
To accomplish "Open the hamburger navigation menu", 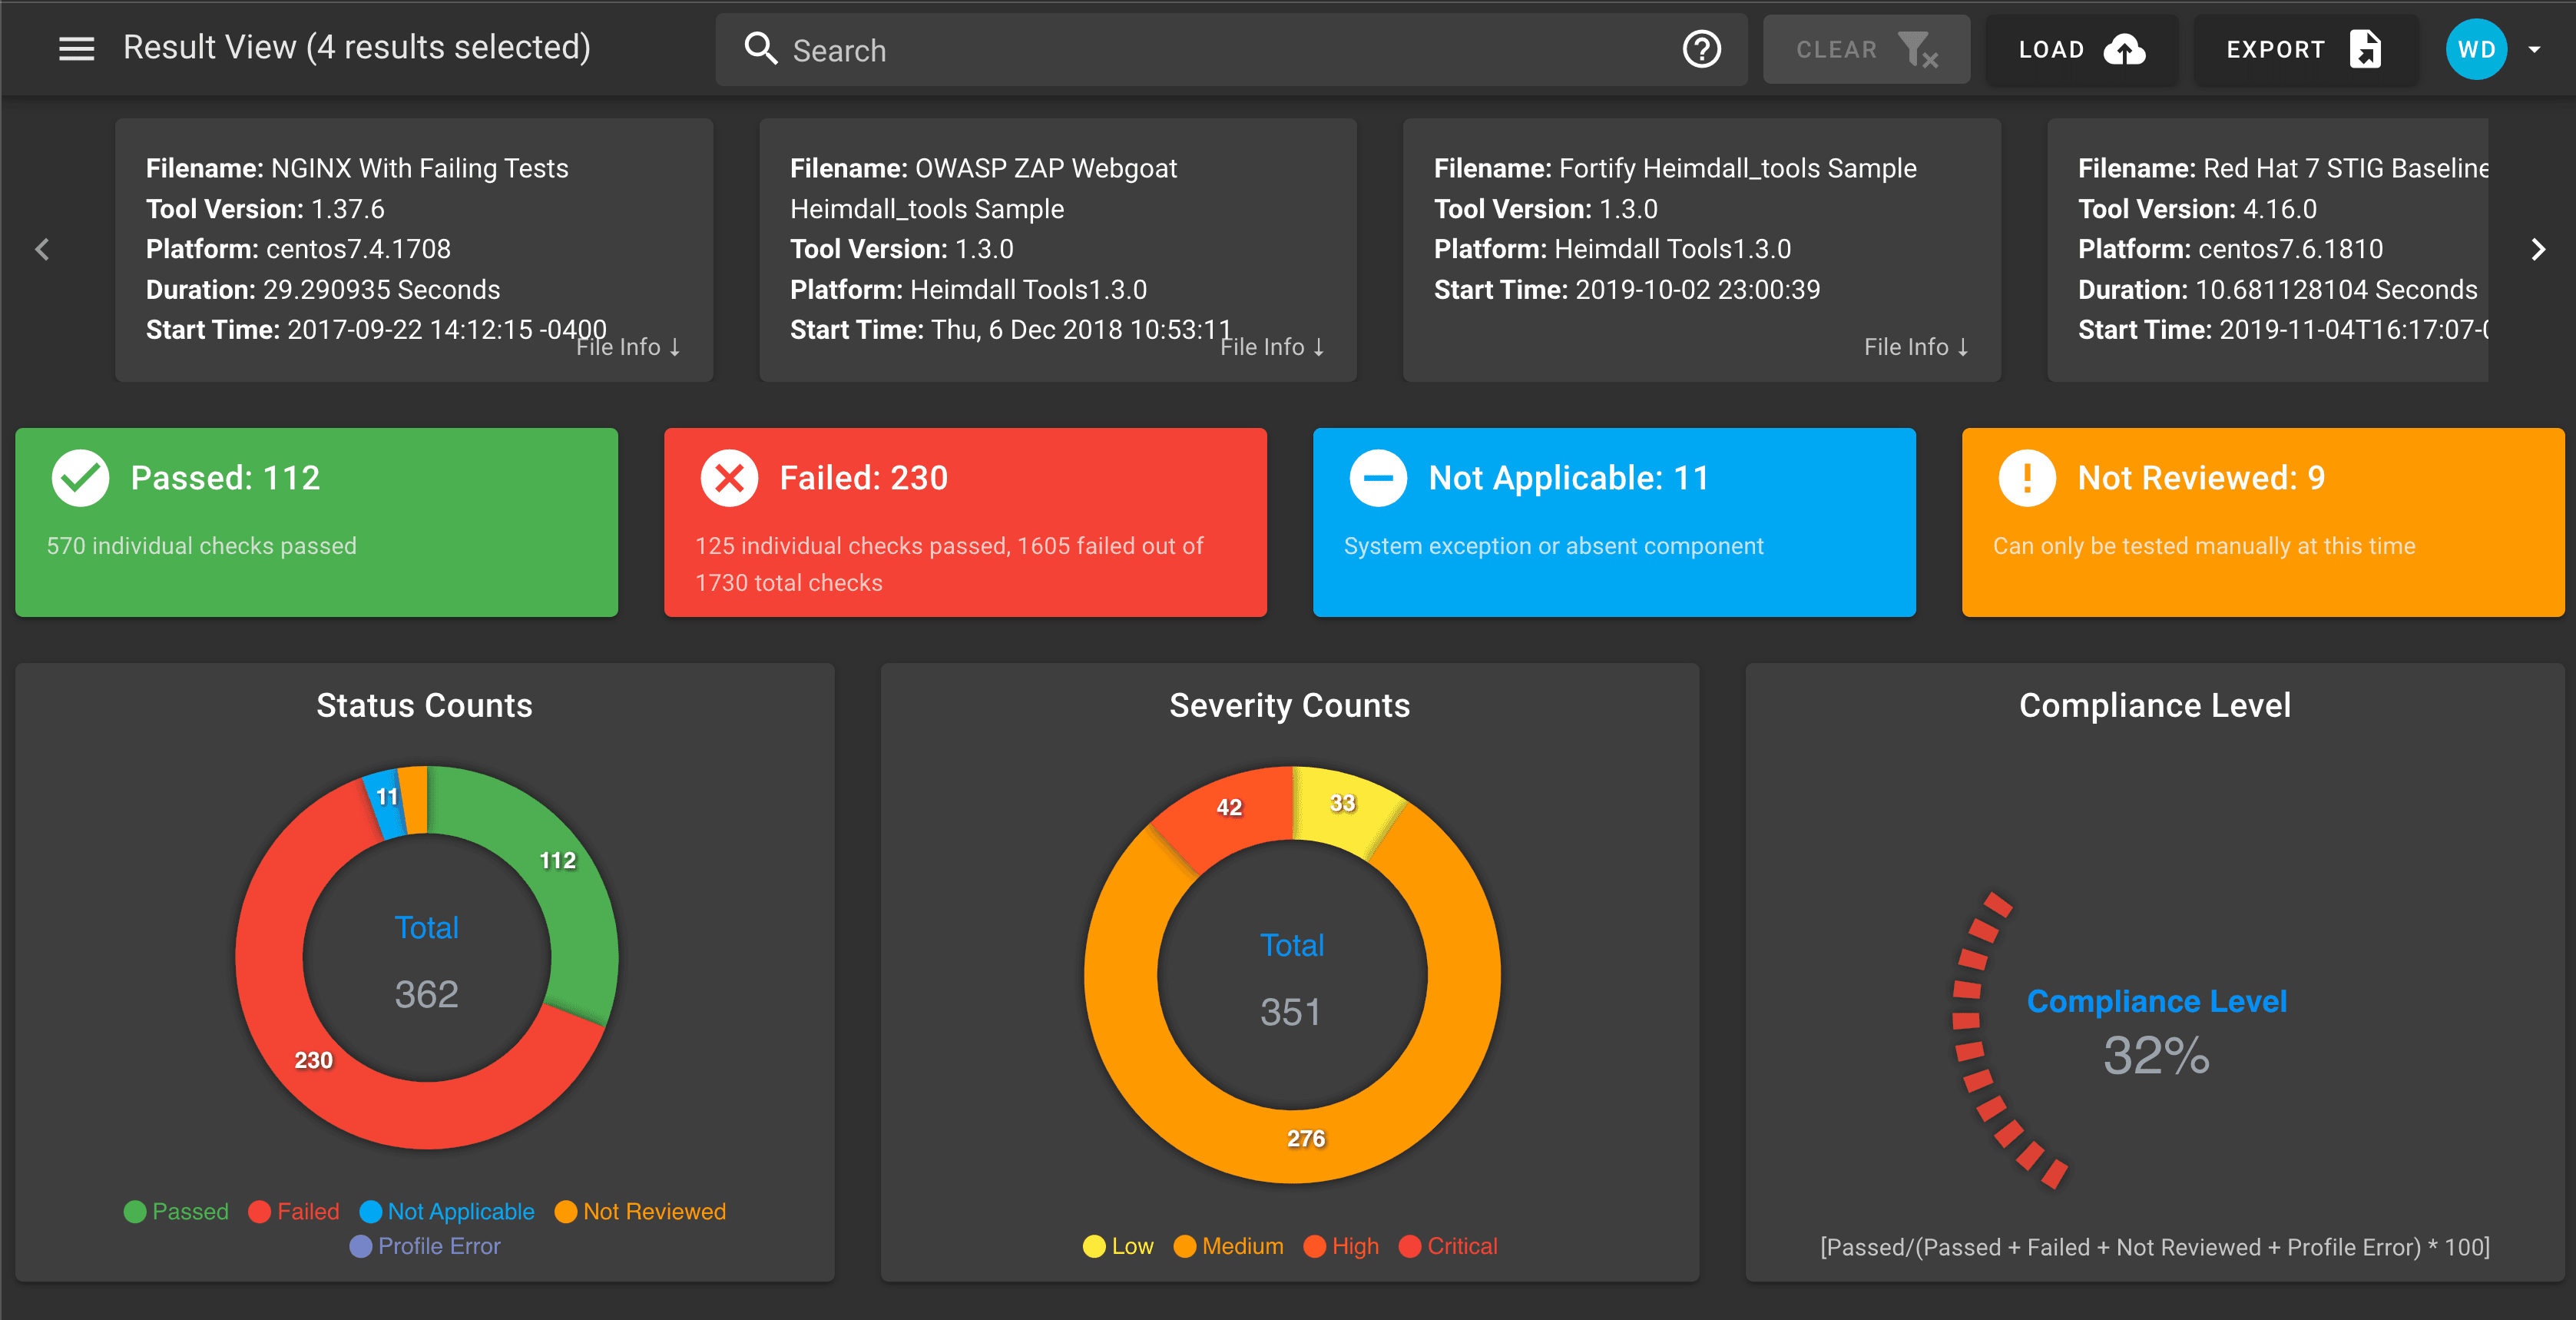I will (76, 48).
